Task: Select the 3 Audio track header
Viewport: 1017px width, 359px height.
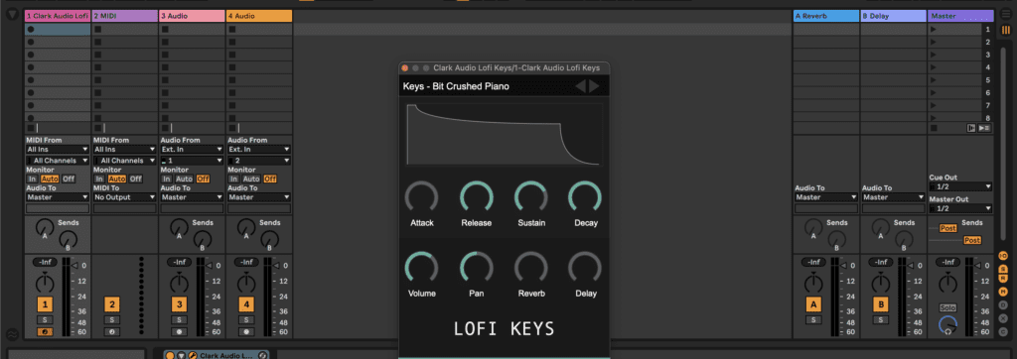Action: 193,16
